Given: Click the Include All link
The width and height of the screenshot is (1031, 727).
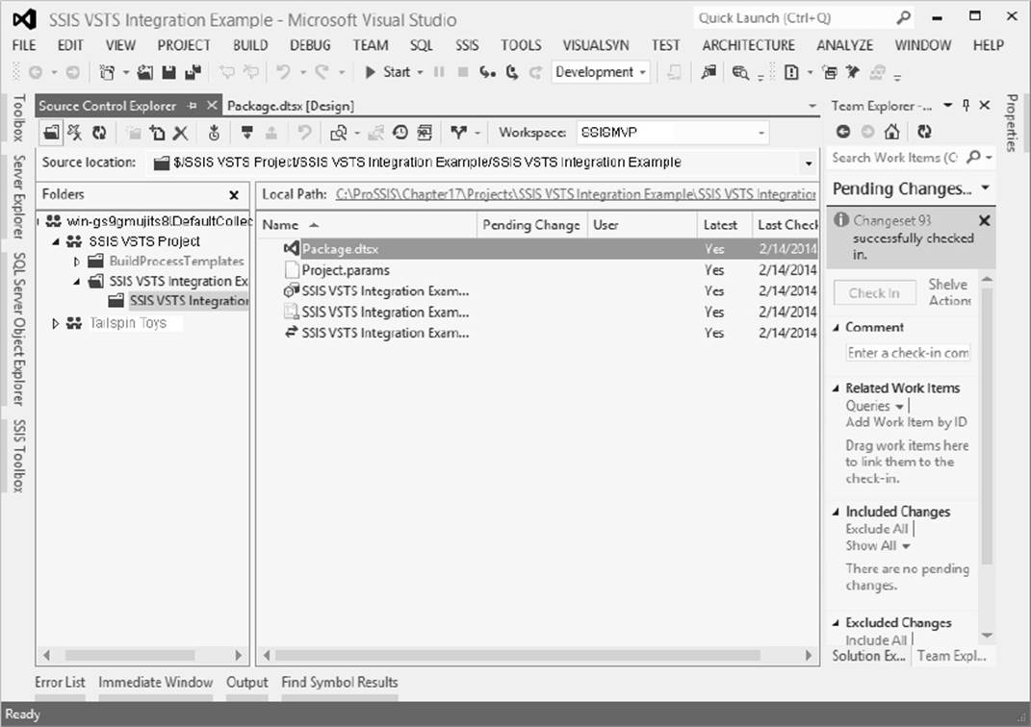Looking at the screenshot, I should point(876,640).
